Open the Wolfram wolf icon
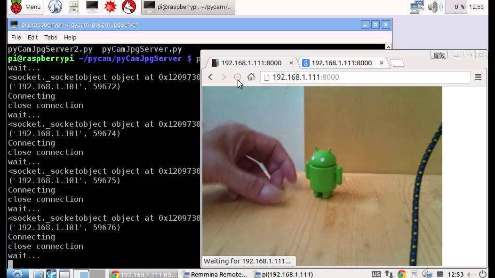The height and width of the screenshot is (278, 495). pyautogui.click(x=129, y=7)
